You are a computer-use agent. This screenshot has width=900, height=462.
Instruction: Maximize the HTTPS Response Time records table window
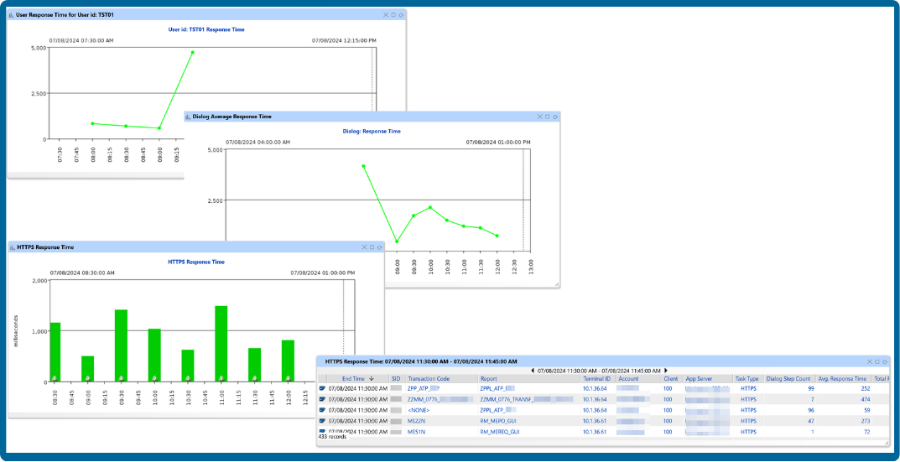pos(878,361)
